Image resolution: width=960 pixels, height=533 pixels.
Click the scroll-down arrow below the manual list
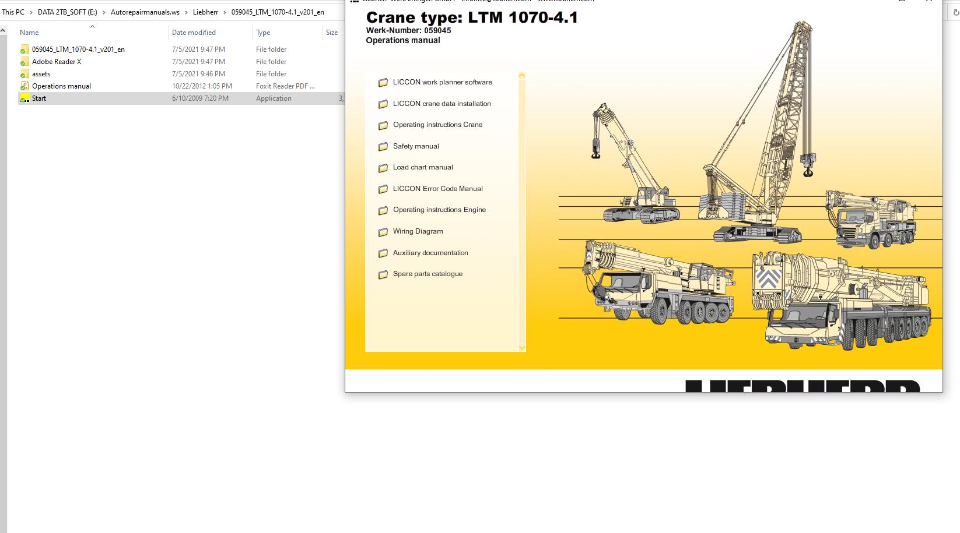point(521,348)
